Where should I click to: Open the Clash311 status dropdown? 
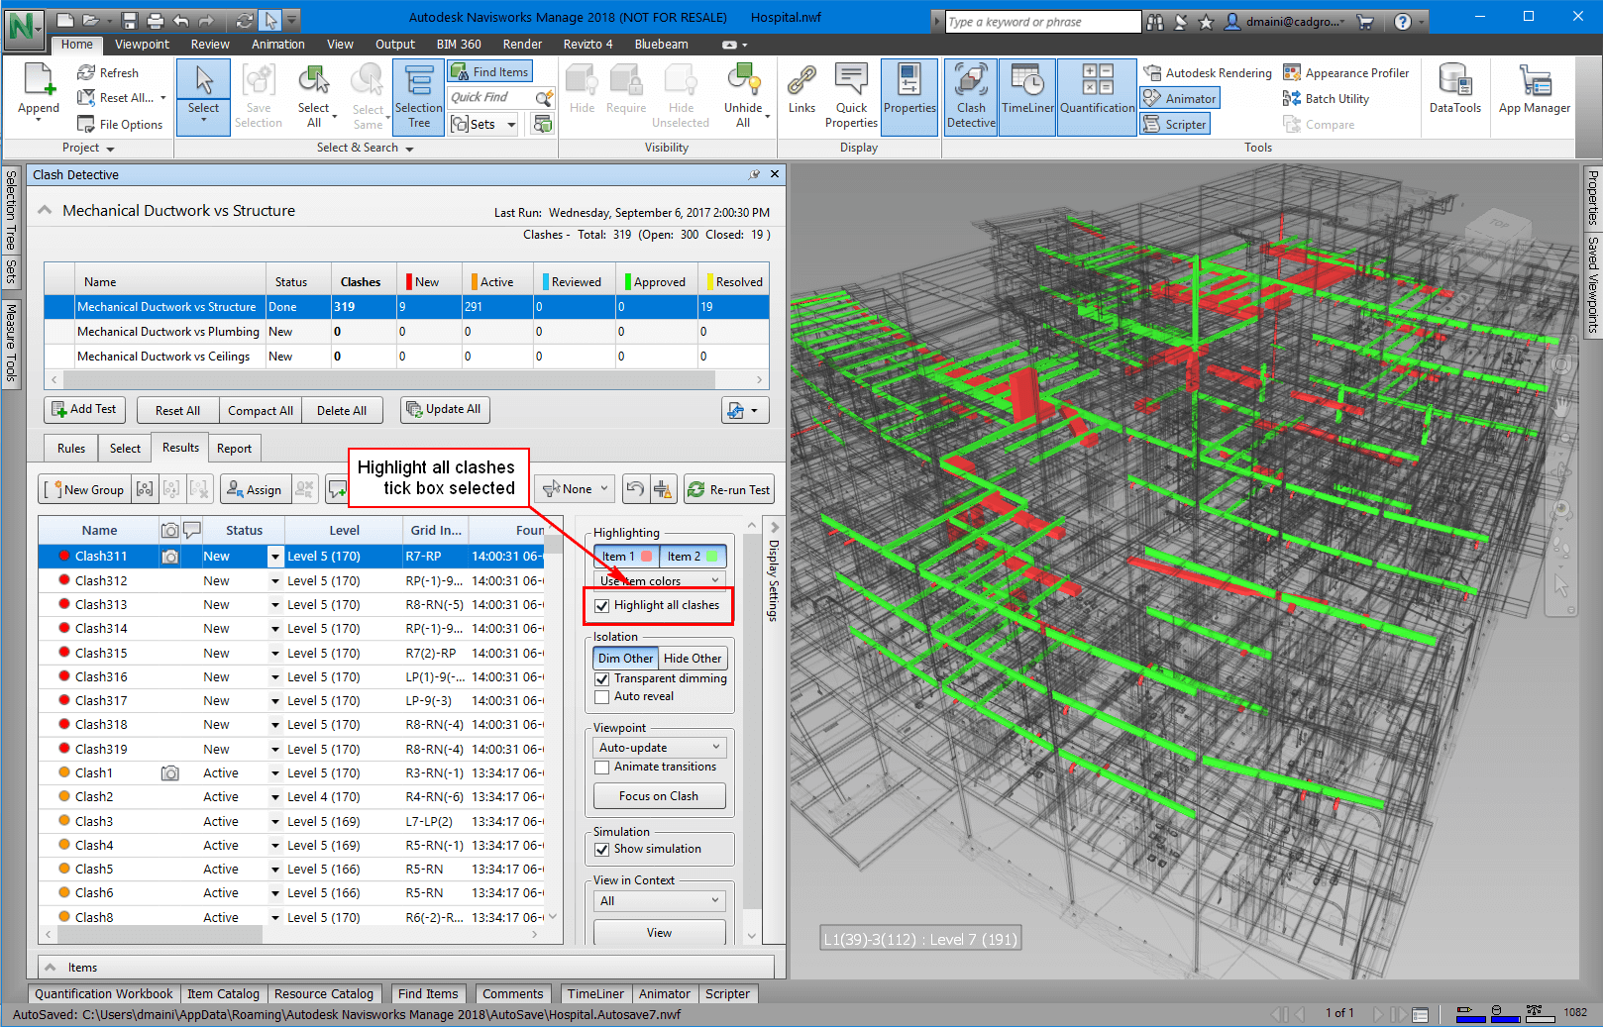tap(275, 558)
